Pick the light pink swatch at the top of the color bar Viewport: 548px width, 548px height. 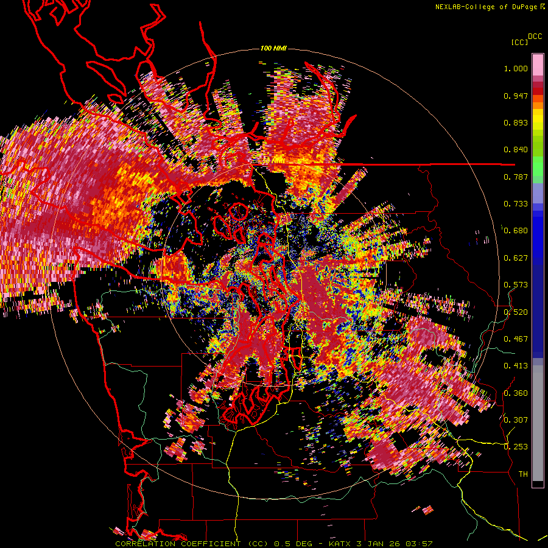pos(538,65)
